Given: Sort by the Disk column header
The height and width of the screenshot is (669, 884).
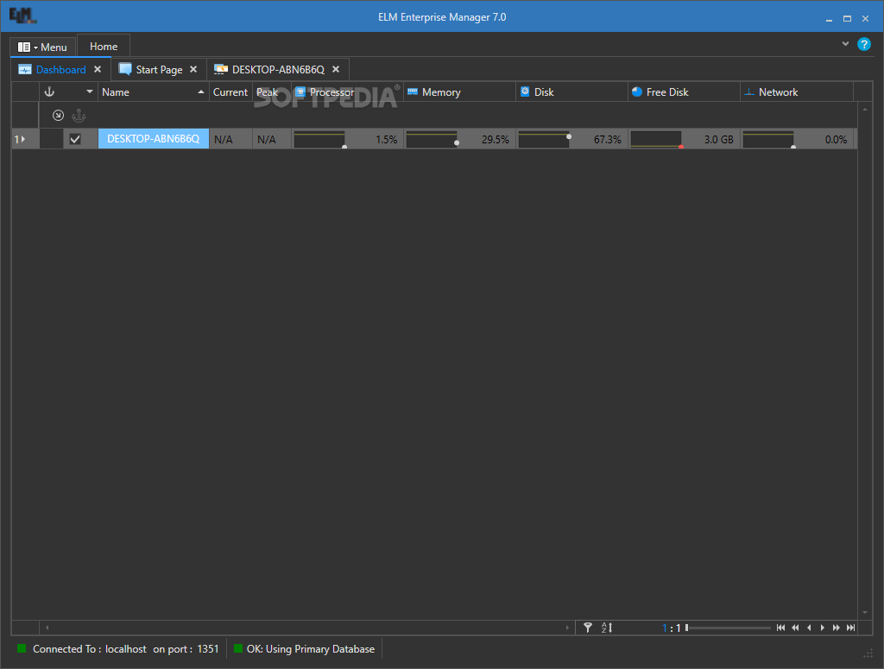Looking at the screenshot, I should [x=571, y=92].
